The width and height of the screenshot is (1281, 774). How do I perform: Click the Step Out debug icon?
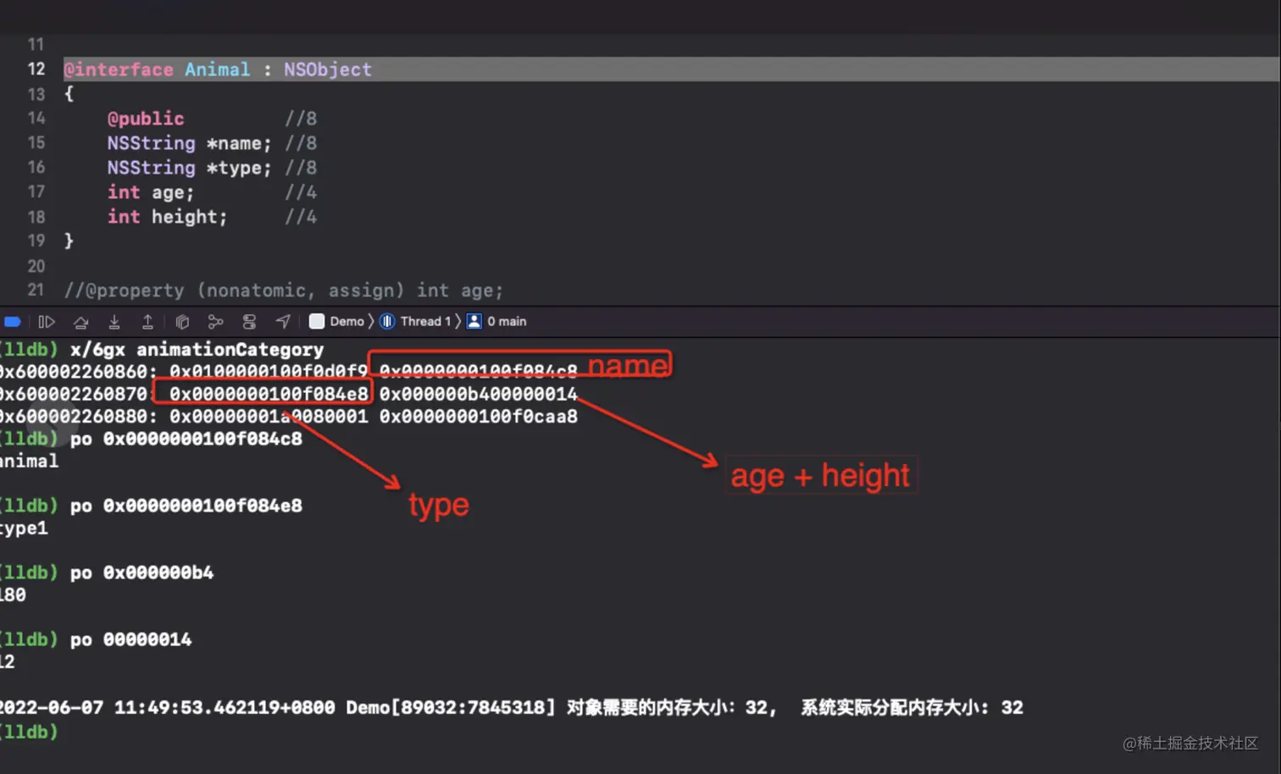147,322
